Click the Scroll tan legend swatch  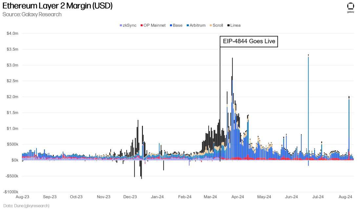click(x=211, y=25)
